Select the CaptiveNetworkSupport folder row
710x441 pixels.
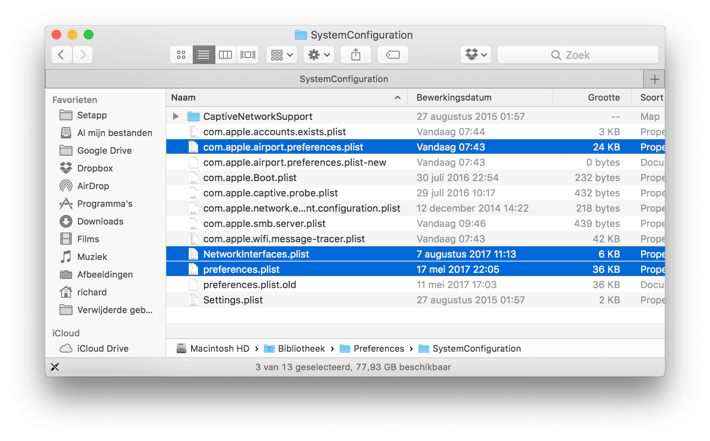click(415, 116)
